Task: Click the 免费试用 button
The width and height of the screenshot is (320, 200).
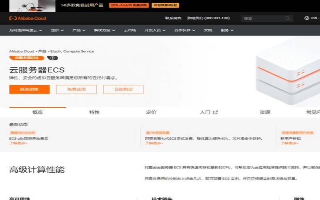Action: pyautogui.click(x=76, y=89)
